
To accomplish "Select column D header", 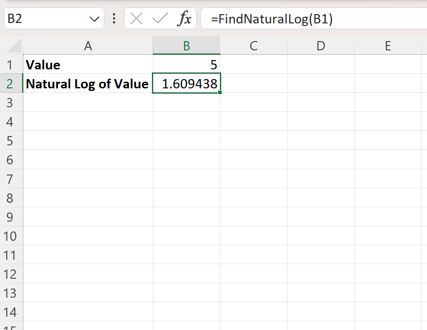I will [320, 46].
